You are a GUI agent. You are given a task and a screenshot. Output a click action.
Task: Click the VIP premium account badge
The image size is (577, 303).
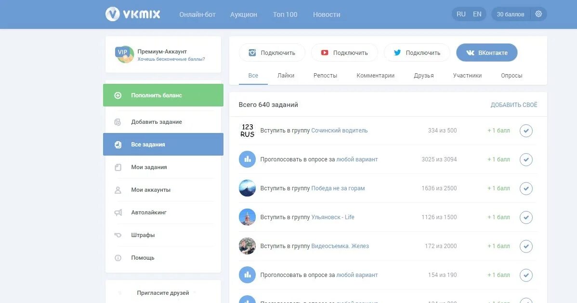[x=124, y=54]
